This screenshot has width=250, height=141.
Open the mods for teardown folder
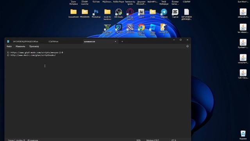coord(107,14)
